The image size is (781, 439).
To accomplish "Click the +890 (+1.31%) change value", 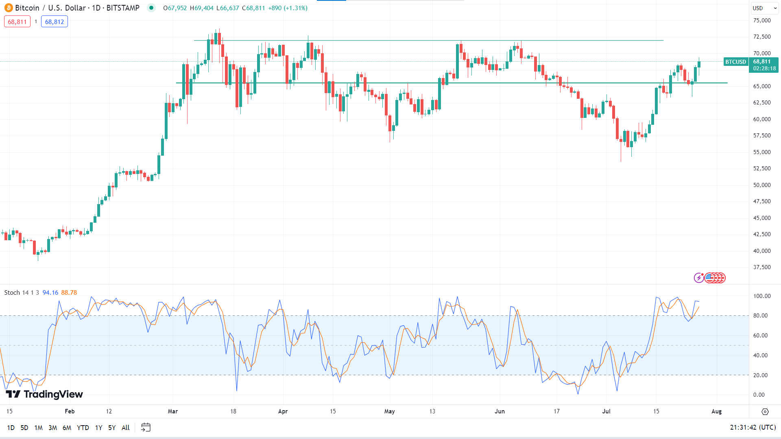I will coord(288,8).
